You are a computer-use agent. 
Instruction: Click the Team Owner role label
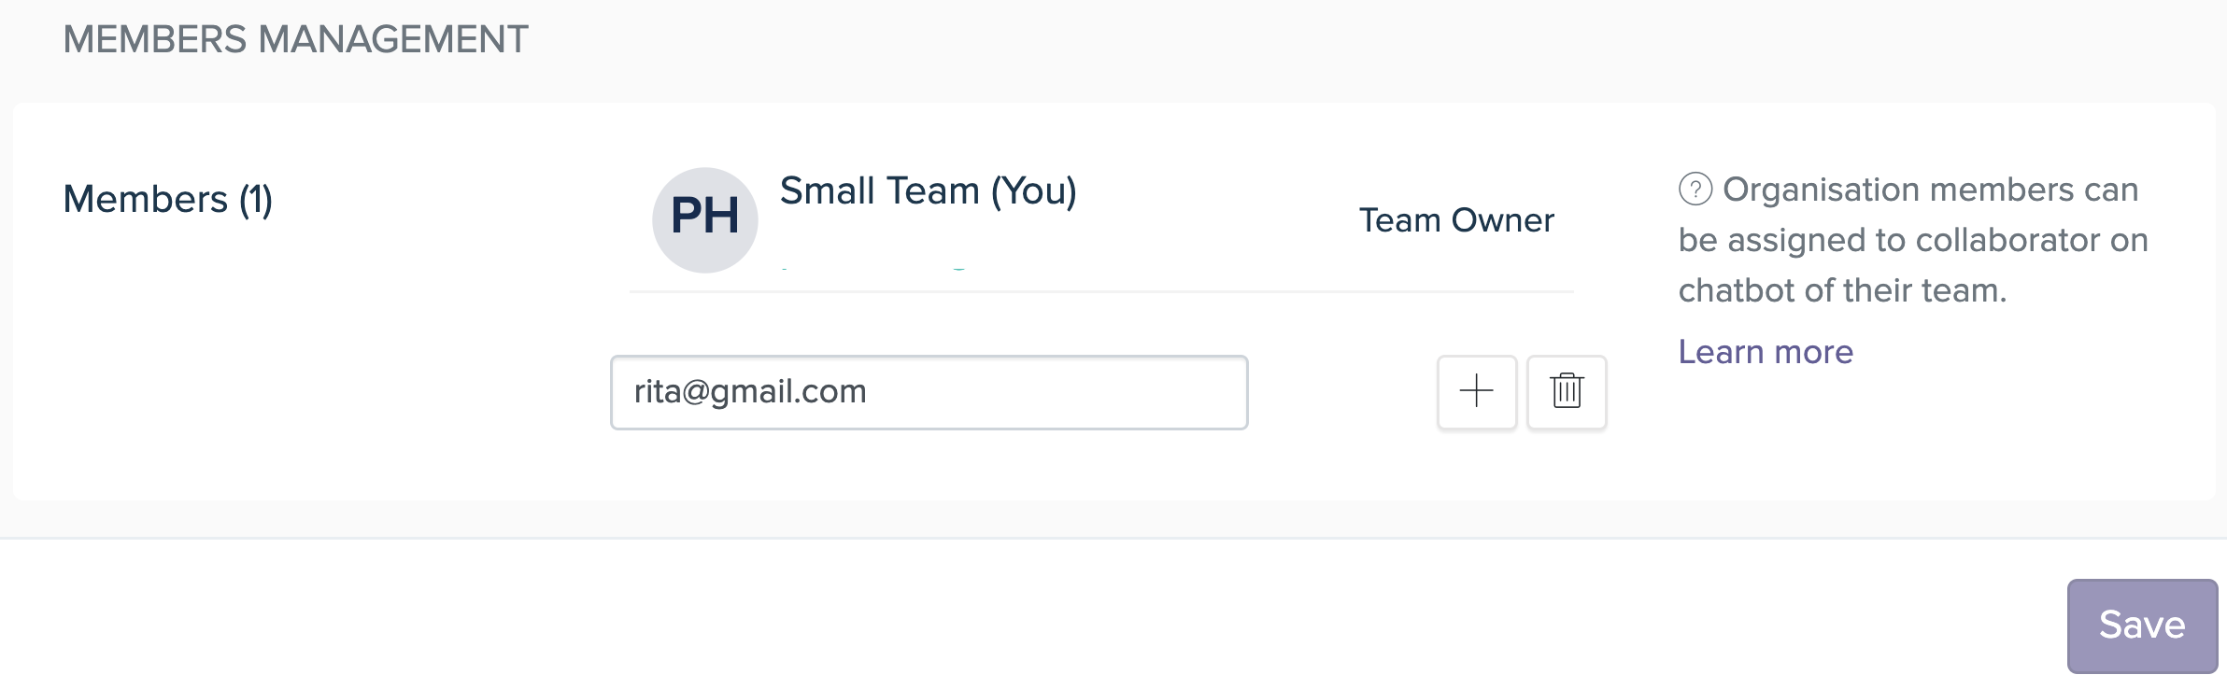click(1456, 220)
